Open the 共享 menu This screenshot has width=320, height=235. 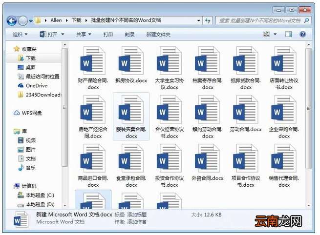coord(84,35)
